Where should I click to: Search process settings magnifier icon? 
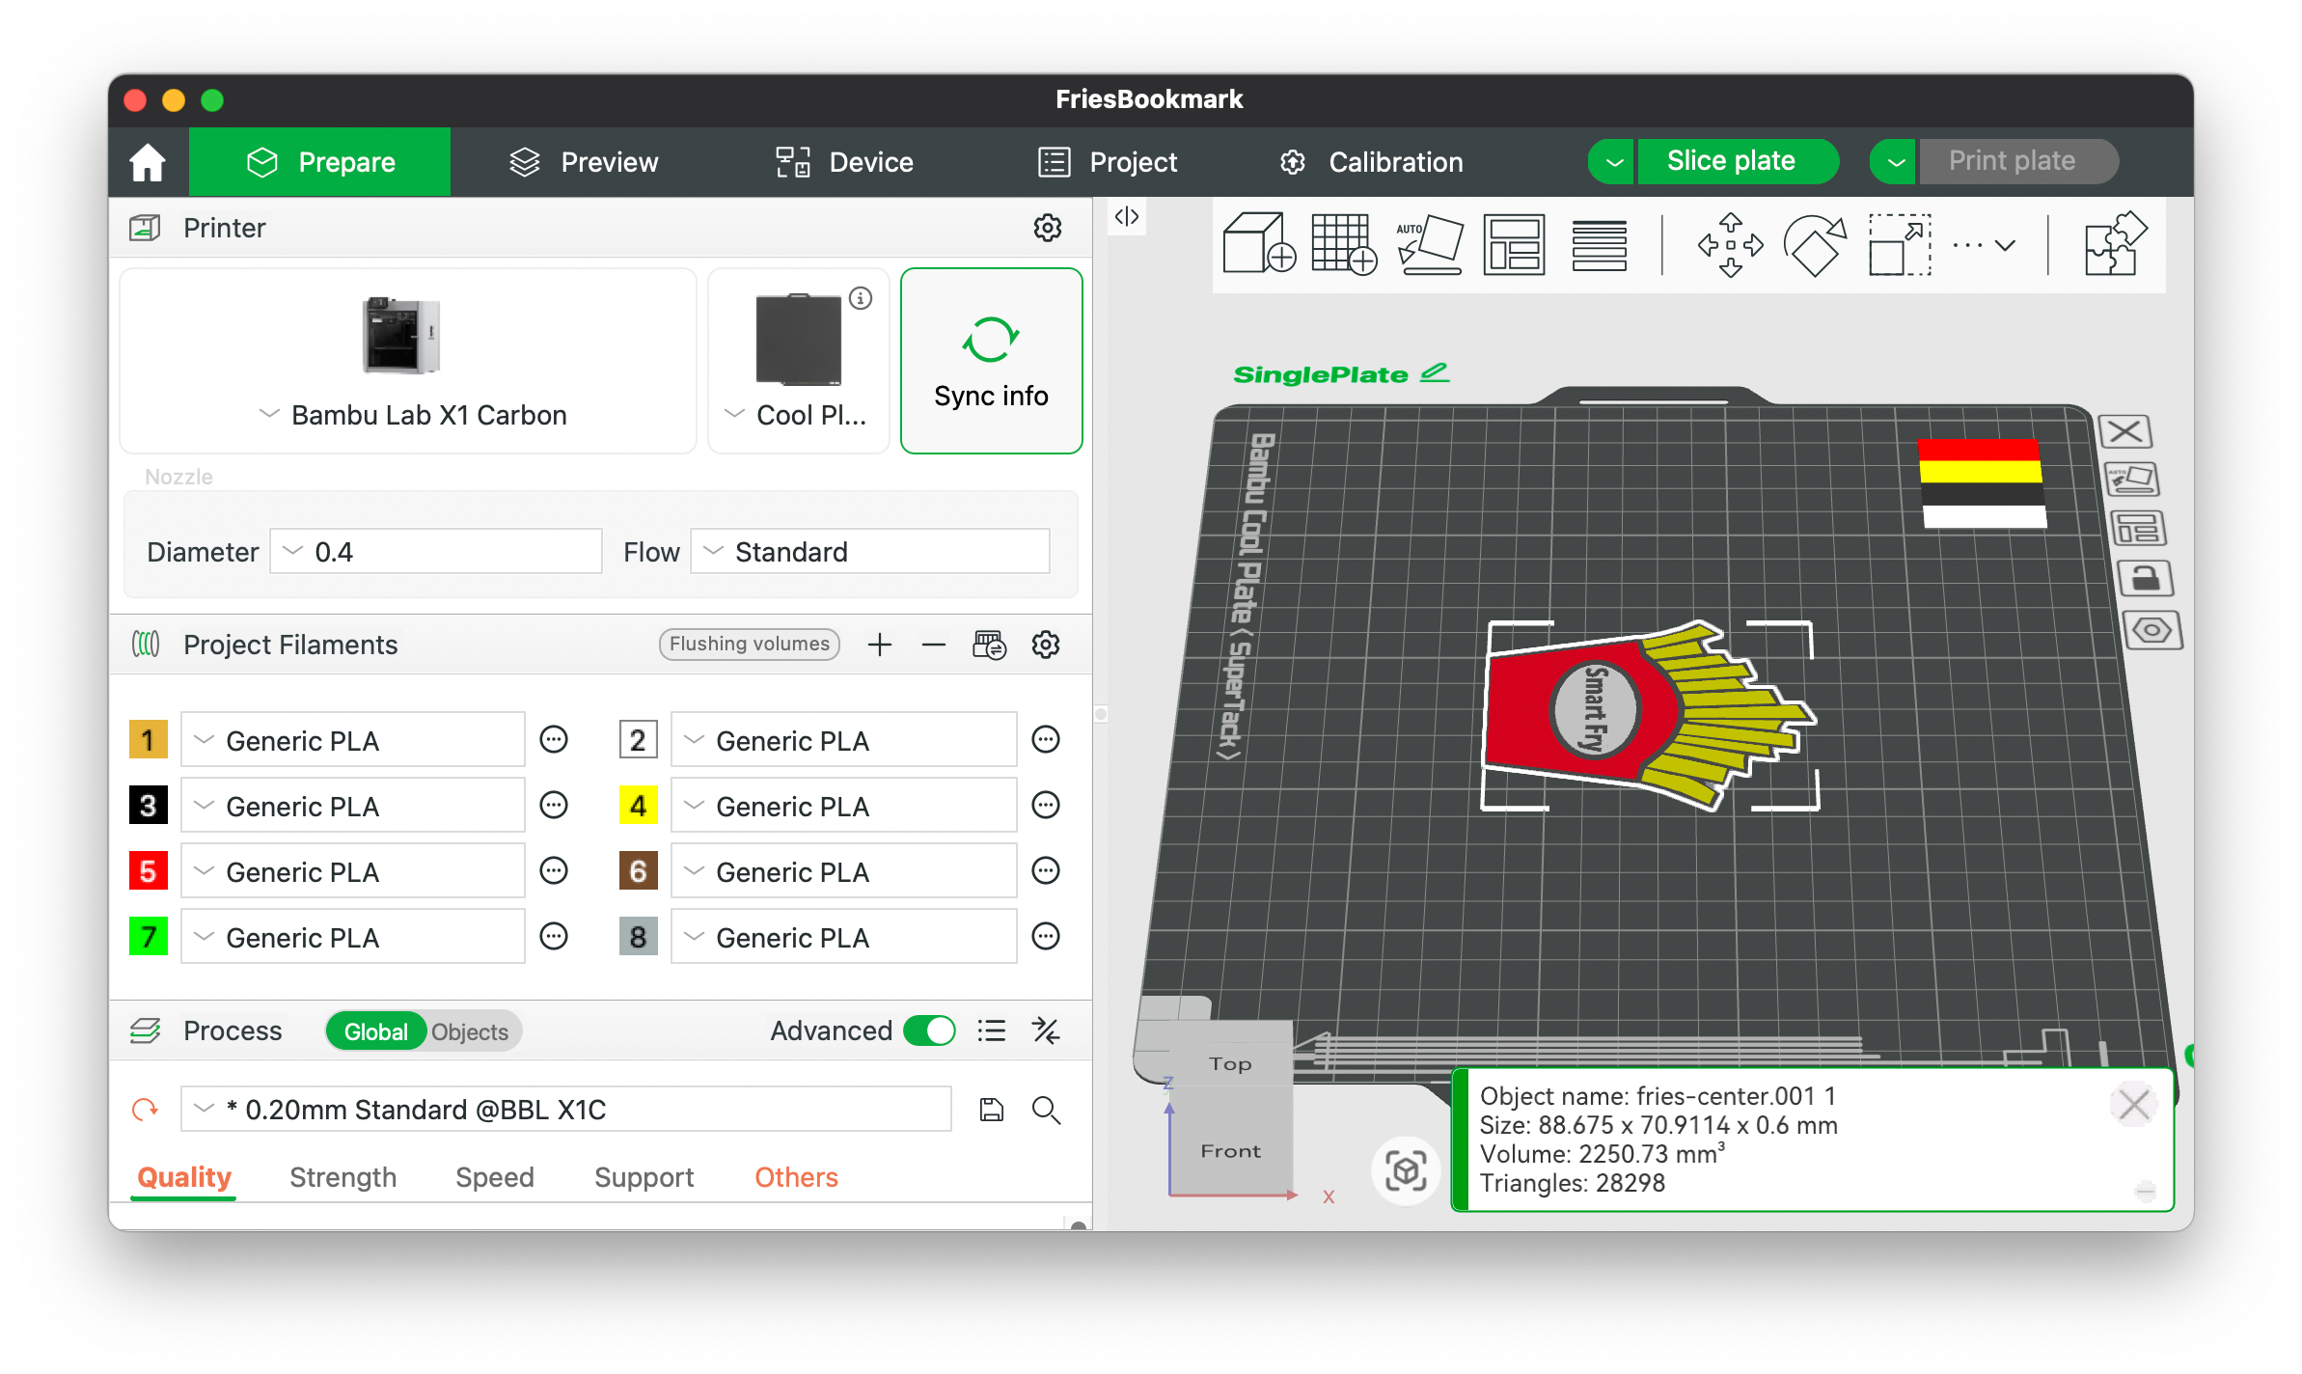(x=1046, y=1110)
